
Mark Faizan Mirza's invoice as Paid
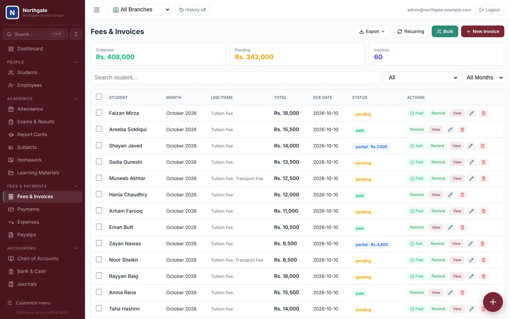pos(416,113)
